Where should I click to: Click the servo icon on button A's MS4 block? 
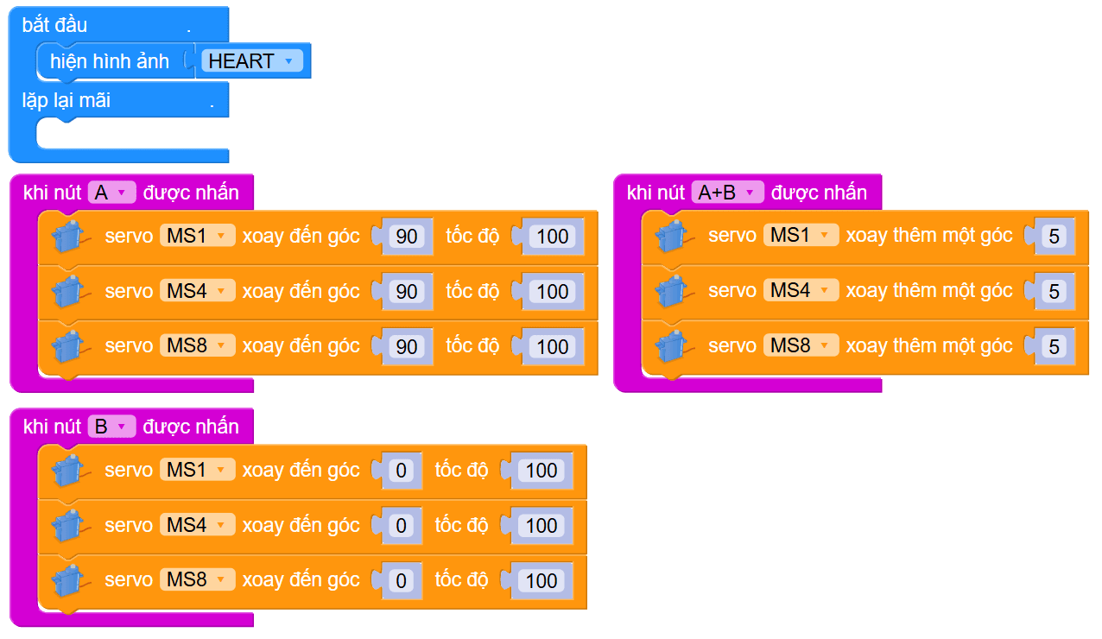[x=70, y=292]
